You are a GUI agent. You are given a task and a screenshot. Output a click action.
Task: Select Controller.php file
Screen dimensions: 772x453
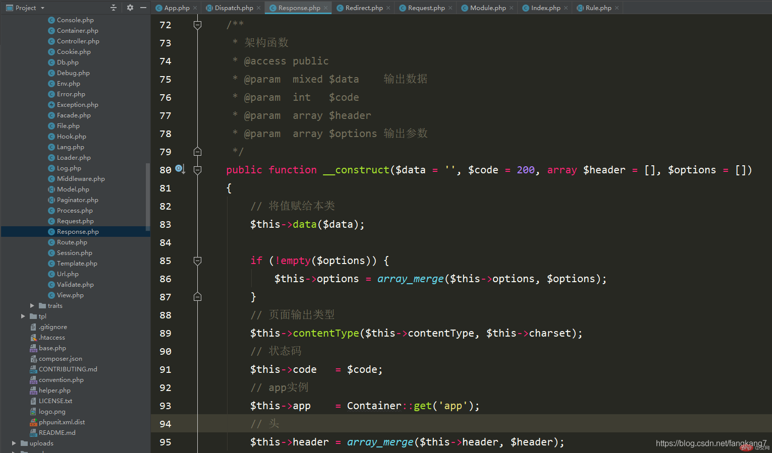[x=78, y=41]
